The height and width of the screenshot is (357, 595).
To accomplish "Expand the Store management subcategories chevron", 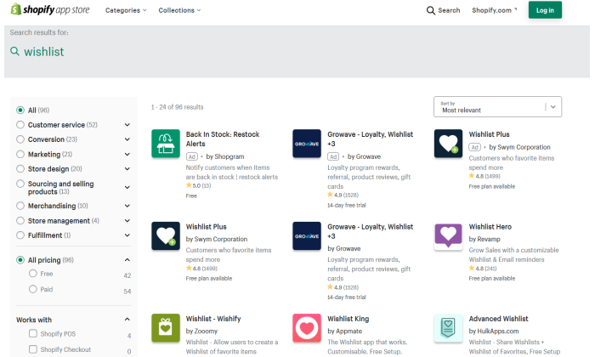I will (127, 220).
